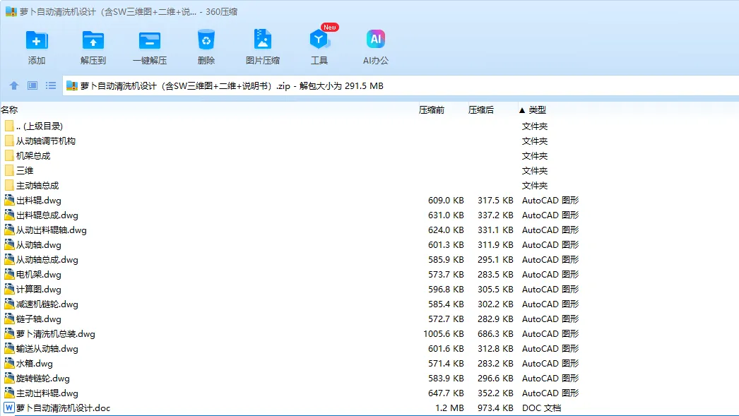Sort files by the 名称 column header
739x416 pixels.
[13, 110]
